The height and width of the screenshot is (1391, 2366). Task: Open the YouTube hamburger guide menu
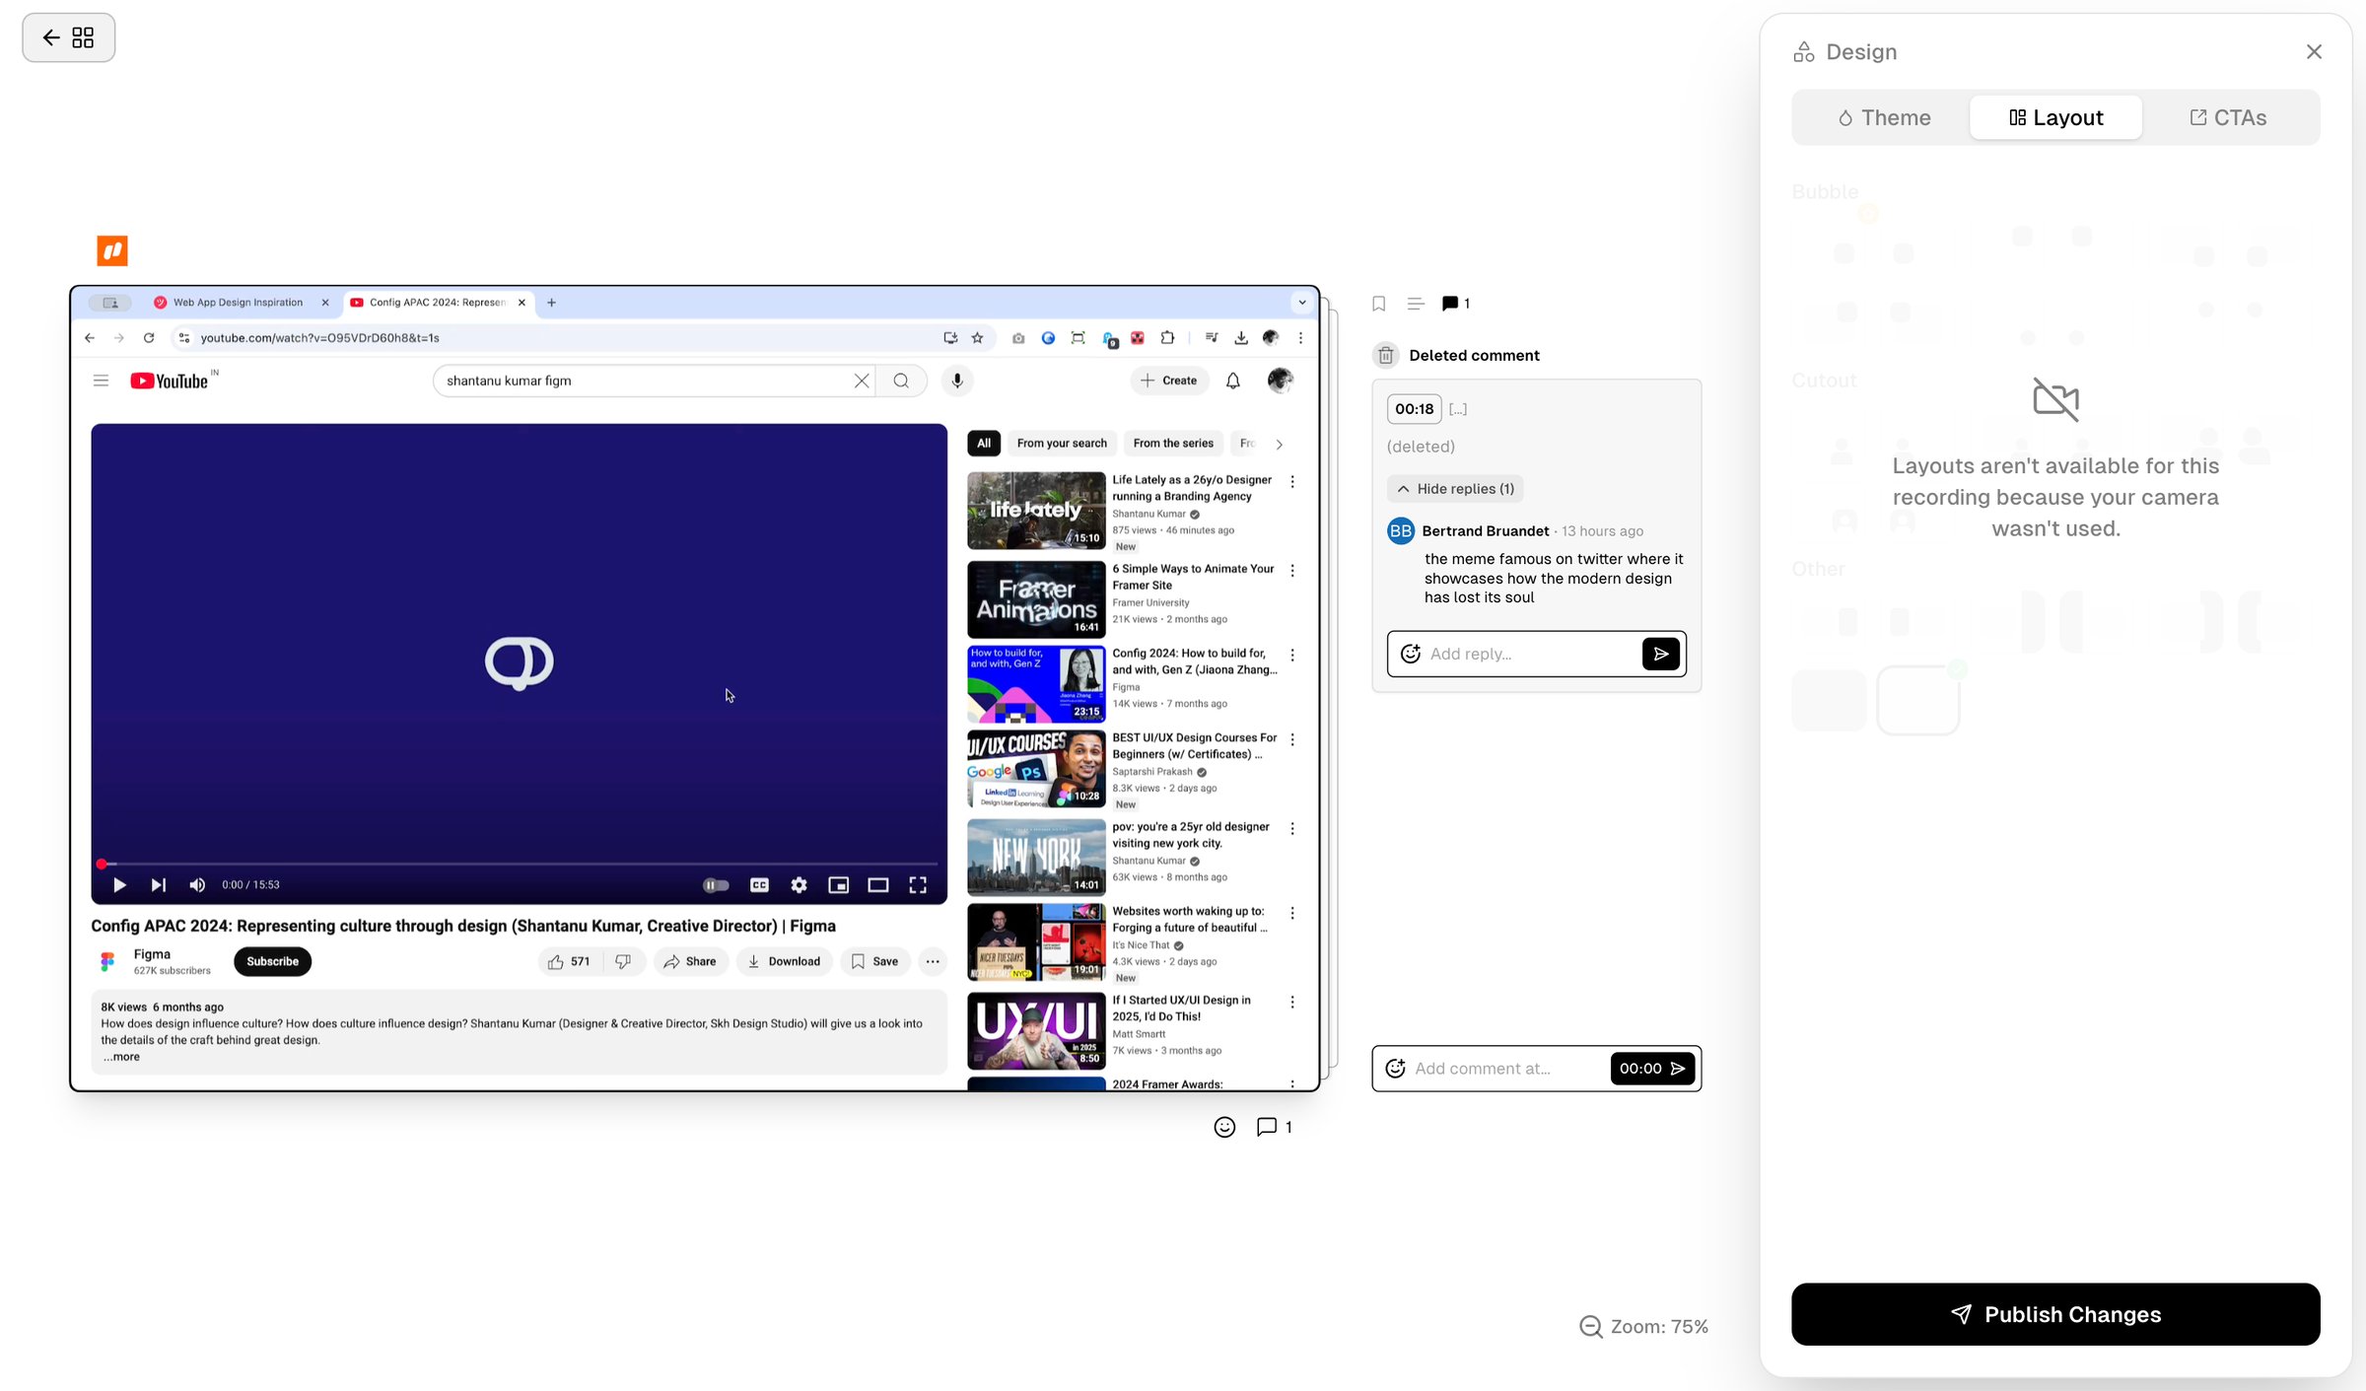(x=101, y=381)
